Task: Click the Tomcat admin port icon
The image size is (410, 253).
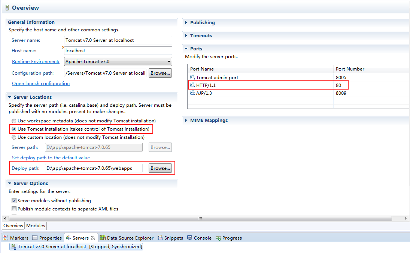Action: coord(192,77)
